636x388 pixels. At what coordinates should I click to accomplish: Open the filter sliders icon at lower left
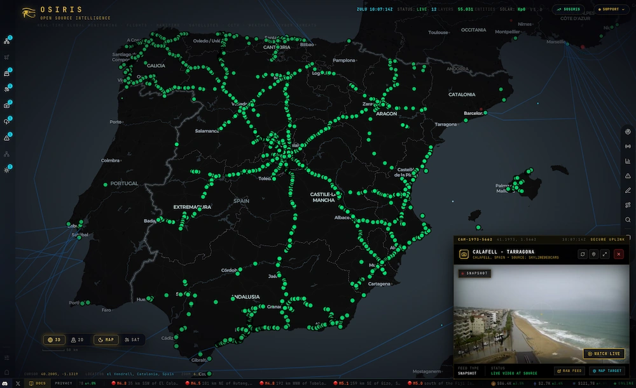7,358
